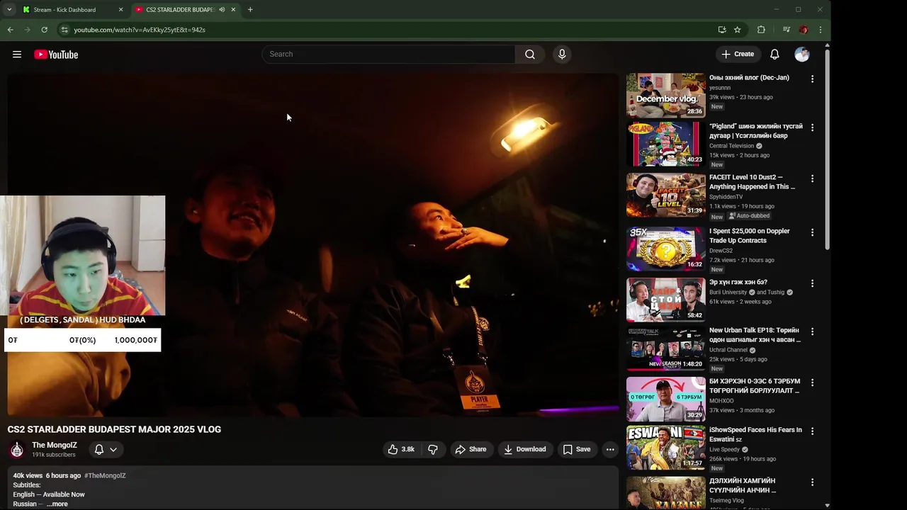This screenshot has width=907, height=510.
Task: Open IShowSpeed Faces His Fears video
Action: [755, 434]
